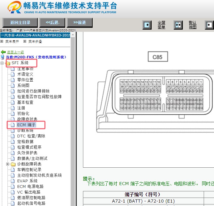The height and width of the screenshot is (206, 214).
Task: Open 诊断故障码表 folder
Action: point(29,164)
